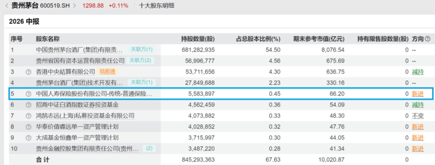Open shareholder 贵州省国有资本运营有限责任公司
Viewport: 435px width, 165px height.
(x=80, y=61)
